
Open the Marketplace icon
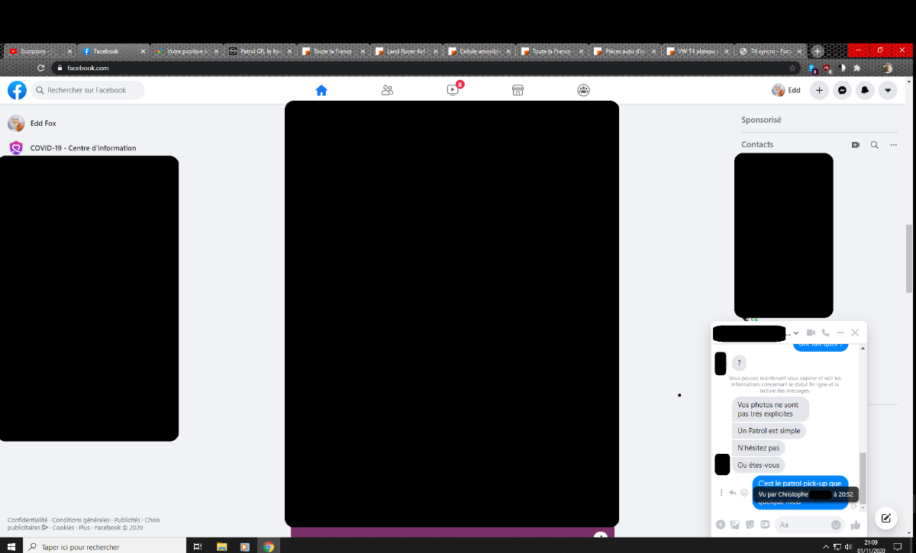518,90
